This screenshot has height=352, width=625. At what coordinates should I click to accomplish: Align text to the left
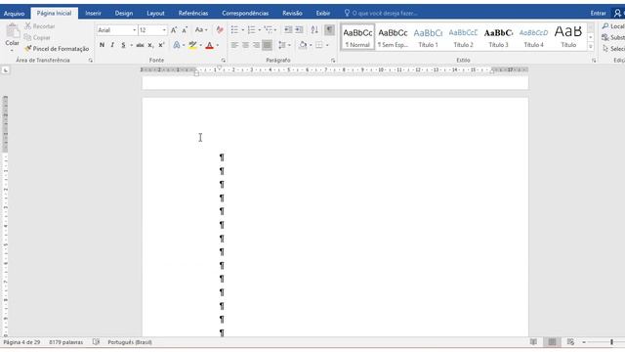point(234,45)
